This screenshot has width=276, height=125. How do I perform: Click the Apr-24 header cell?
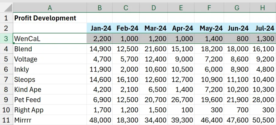coord(181,28)
